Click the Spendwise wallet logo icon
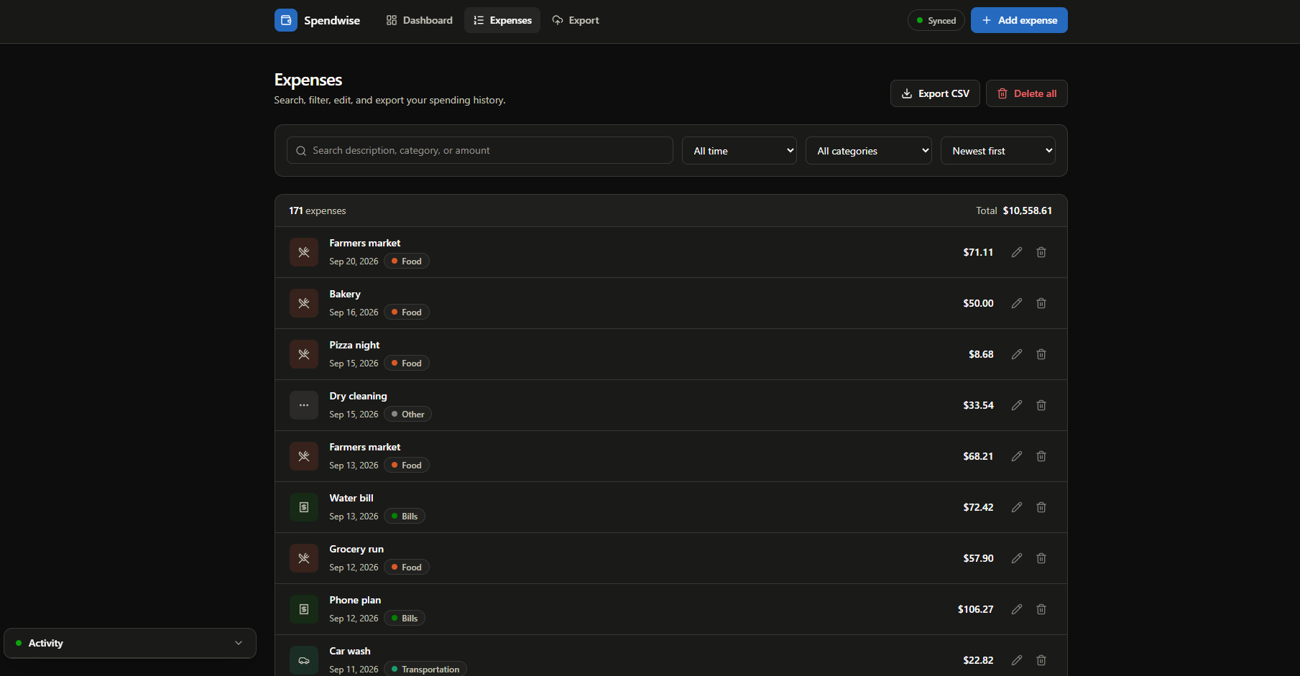This screenshot has height=676, width=1300. (286, 20)
